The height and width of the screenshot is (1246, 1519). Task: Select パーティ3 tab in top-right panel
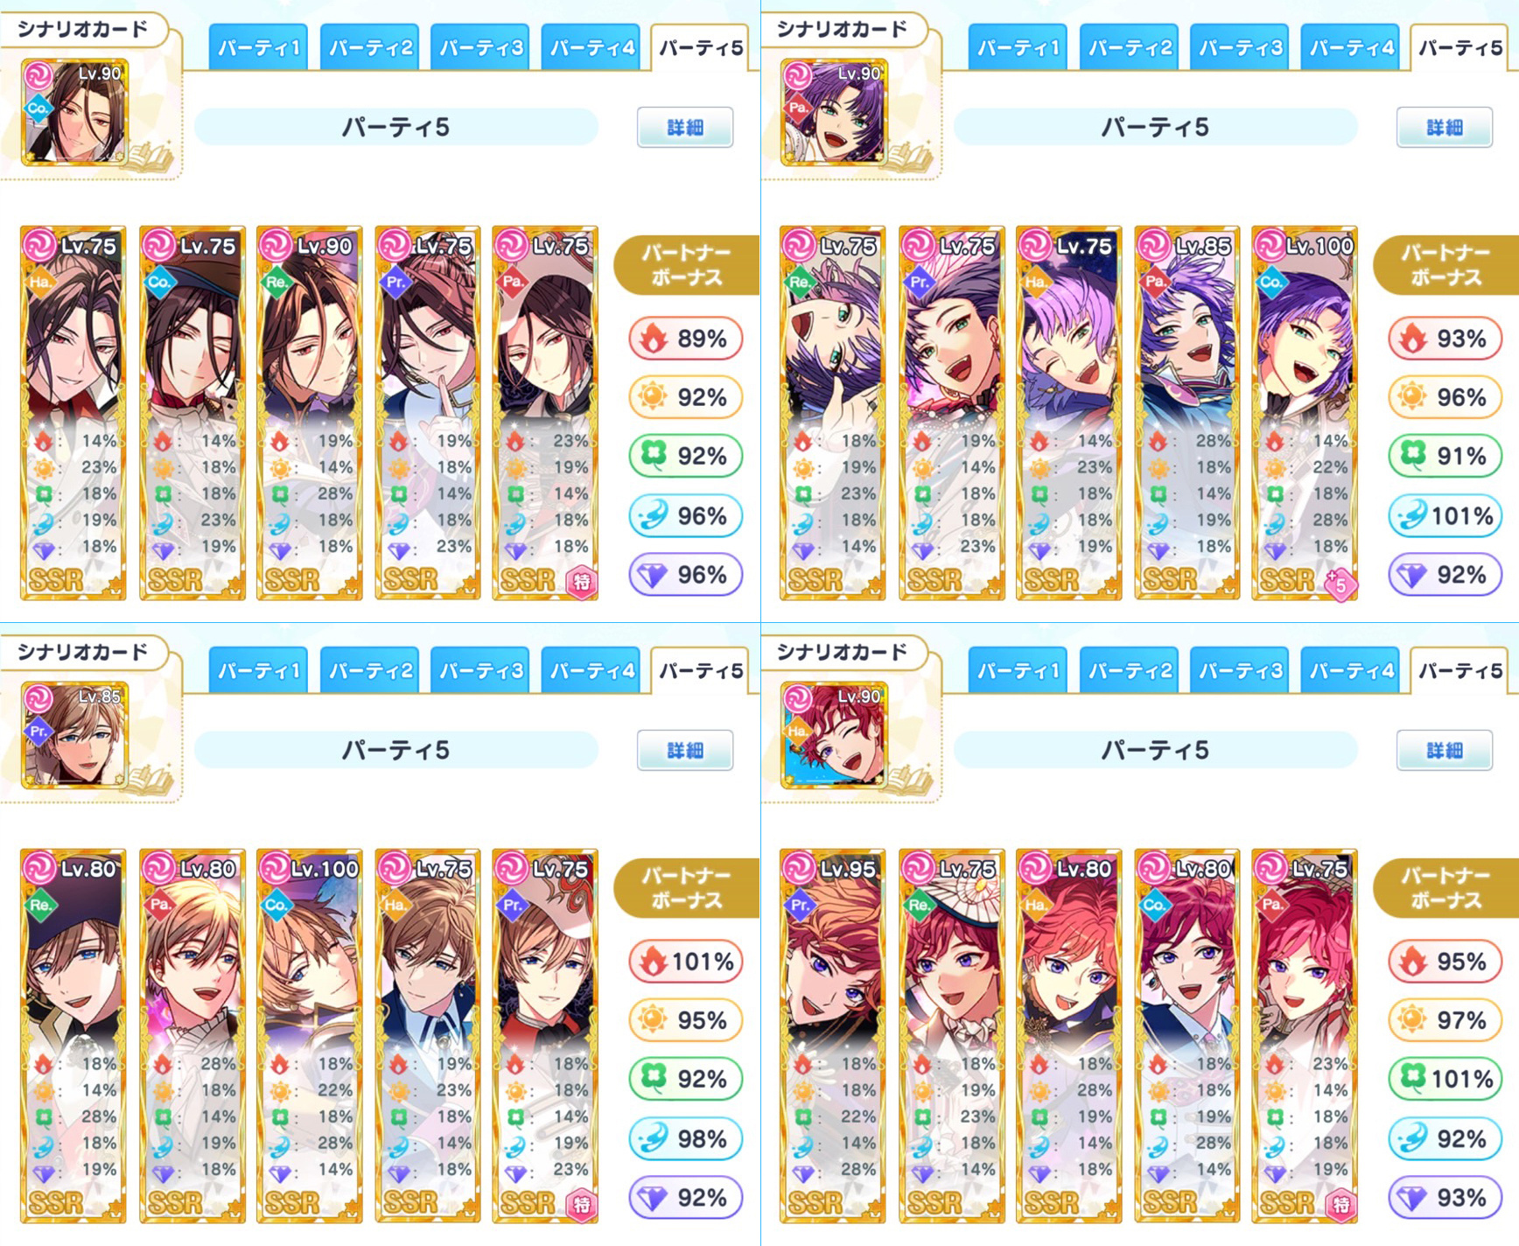[1240, 47]
